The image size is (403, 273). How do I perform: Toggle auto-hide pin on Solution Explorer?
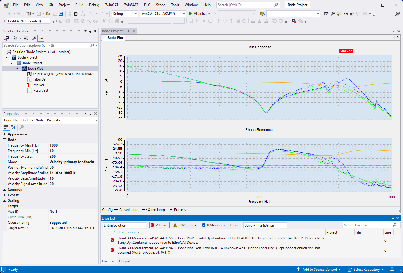pos(90,31)
